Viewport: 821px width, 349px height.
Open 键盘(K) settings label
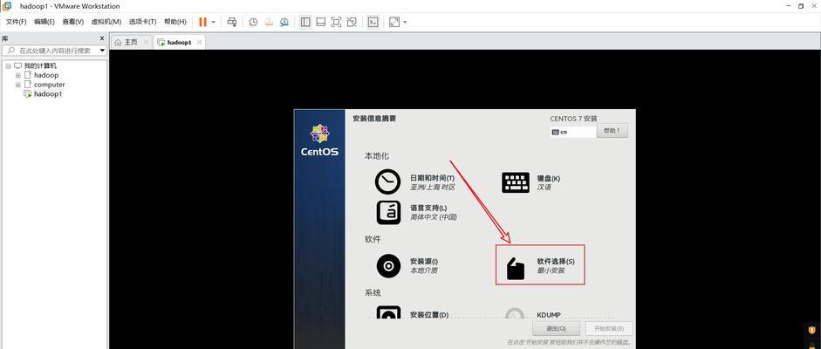click(549, 178)
